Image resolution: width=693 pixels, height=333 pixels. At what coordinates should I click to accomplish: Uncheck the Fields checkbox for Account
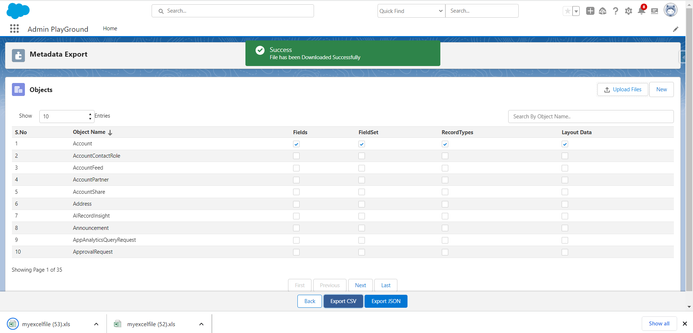[296, 144]
